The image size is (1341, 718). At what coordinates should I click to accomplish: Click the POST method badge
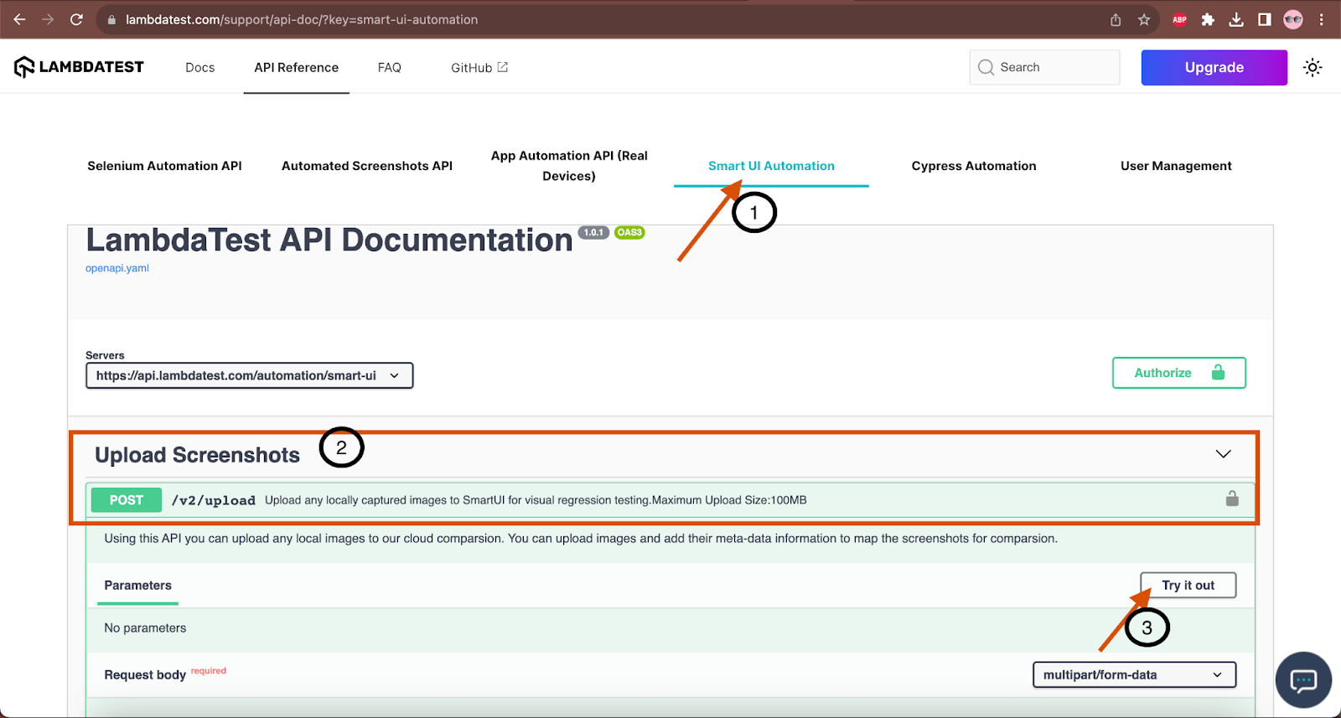127,500
